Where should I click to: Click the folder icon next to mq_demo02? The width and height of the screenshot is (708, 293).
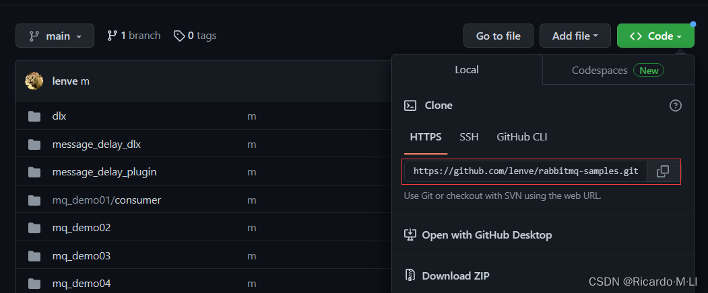click(x=34, y=228)
